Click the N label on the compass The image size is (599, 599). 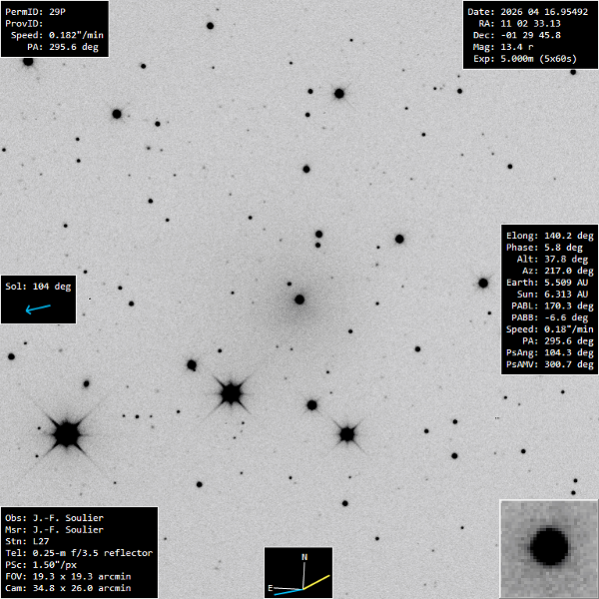point(304,556)
